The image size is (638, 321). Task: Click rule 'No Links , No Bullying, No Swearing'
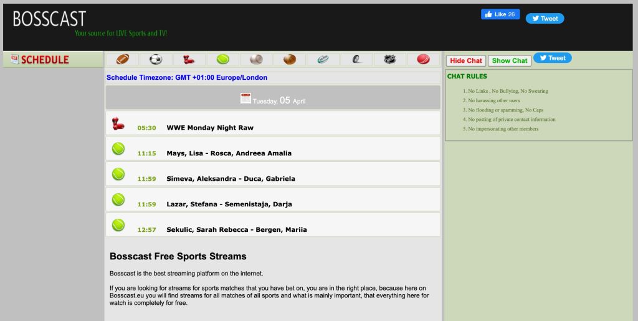point(508,91)
